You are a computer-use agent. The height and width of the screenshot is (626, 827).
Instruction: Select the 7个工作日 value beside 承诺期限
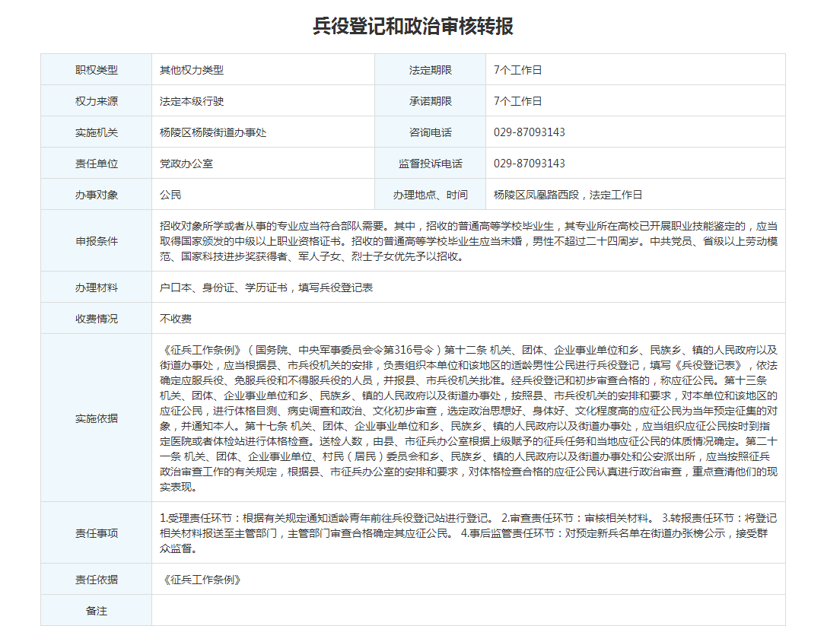[x=518, y=101]
